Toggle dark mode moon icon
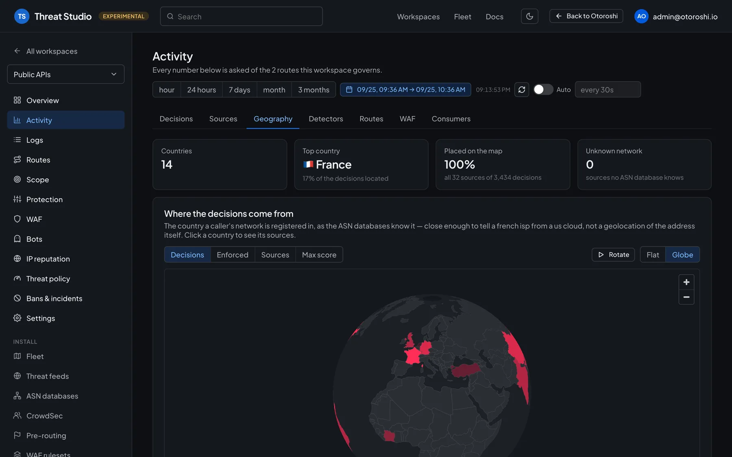Viewport: 732px width, 457px height. pos(529,16)
